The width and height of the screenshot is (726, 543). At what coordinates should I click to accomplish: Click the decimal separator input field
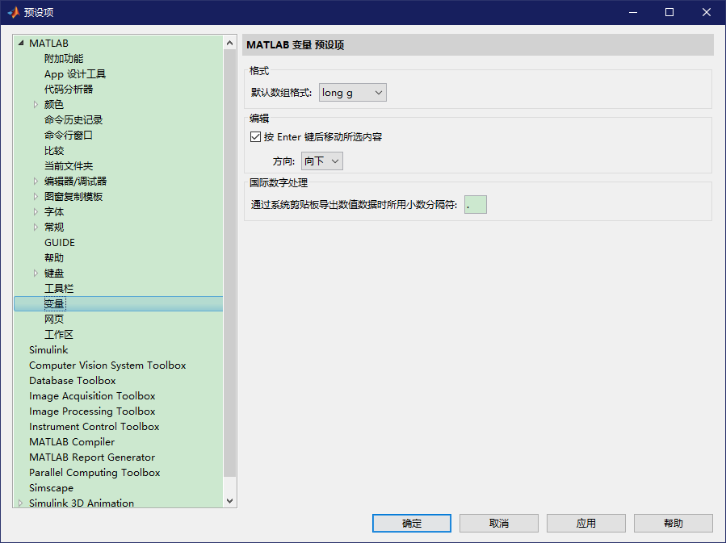click(474, 204)
